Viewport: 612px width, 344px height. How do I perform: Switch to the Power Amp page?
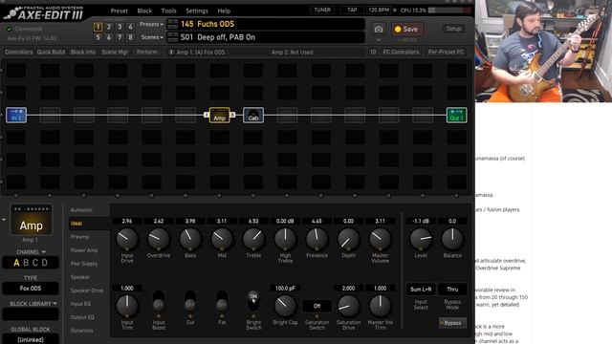pos(84,250)
